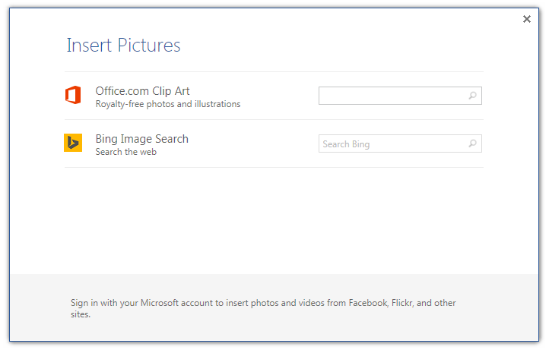Click the Bing search magnifier icon
The width and height of the screenshot is (549, 350).
click(472, 143)
